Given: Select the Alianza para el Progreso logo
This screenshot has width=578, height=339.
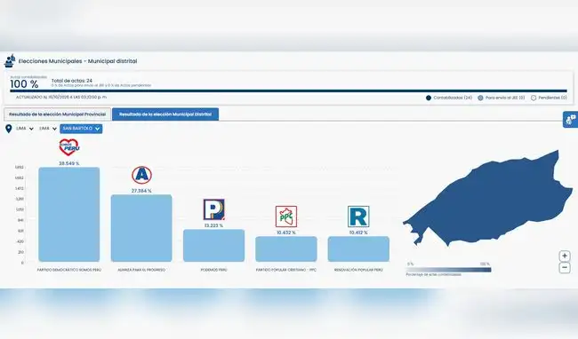Looking at the screenshot, I should (x=141, y=175).
